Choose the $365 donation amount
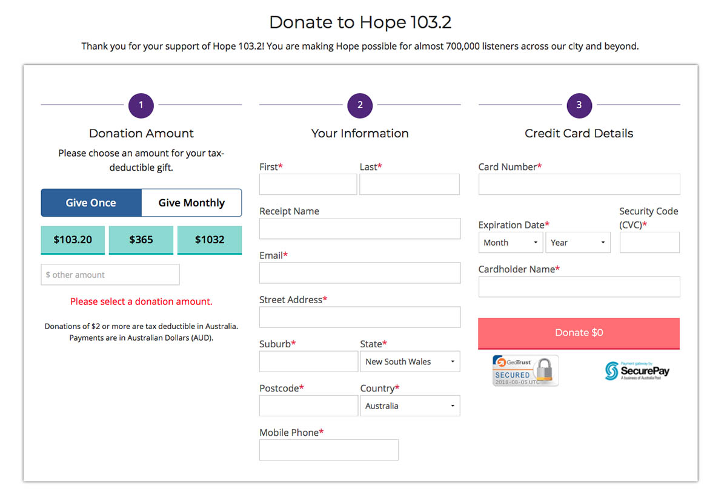Image resolution: width=727 pixels, height=498 pixels. pos(141,240)
